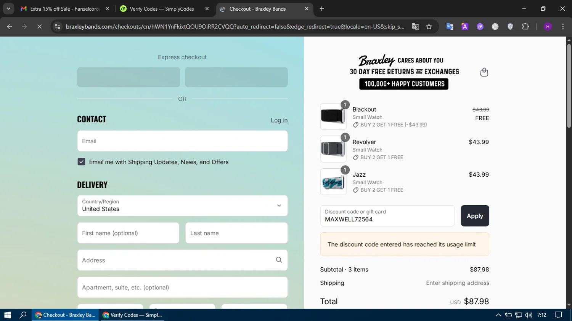Open the shopping bag cart icon
This screenshot has height=321, width=572.
pyautogui.click(x=484, y=72)
